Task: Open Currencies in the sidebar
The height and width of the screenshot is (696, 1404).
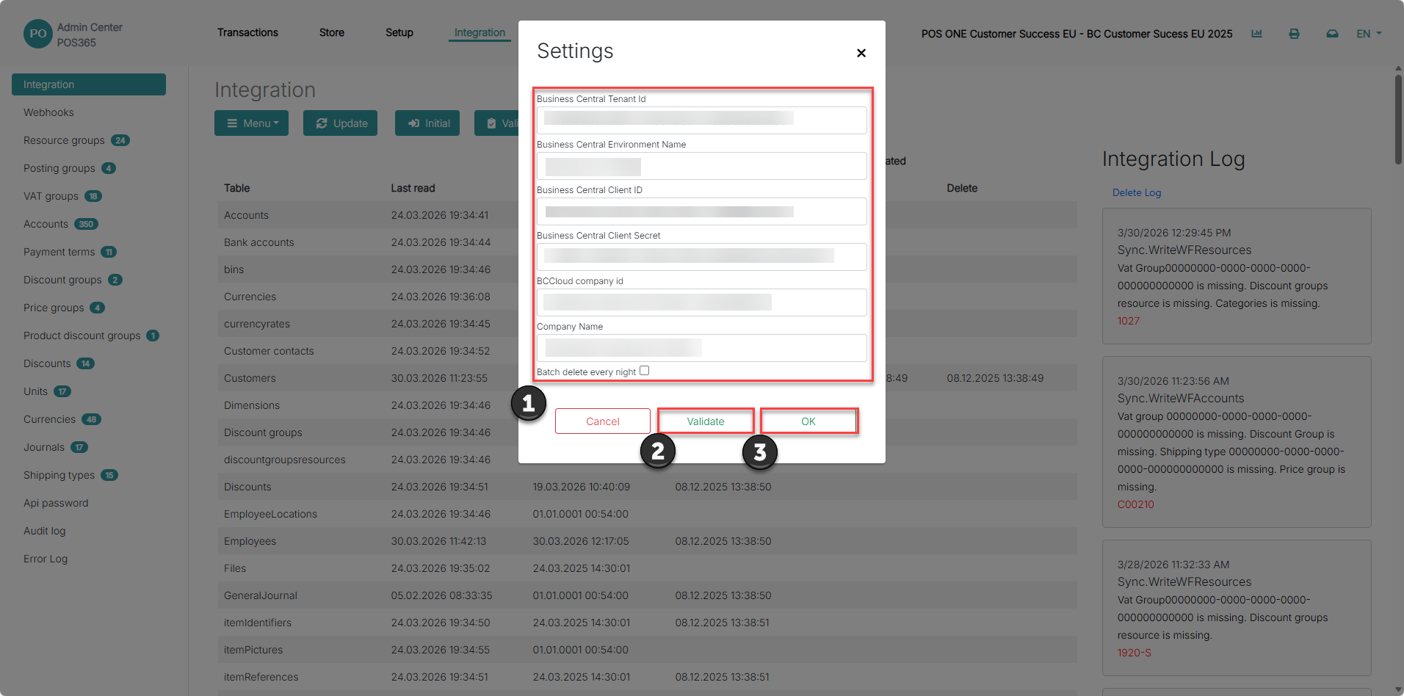Action: [x=49, y=419]
